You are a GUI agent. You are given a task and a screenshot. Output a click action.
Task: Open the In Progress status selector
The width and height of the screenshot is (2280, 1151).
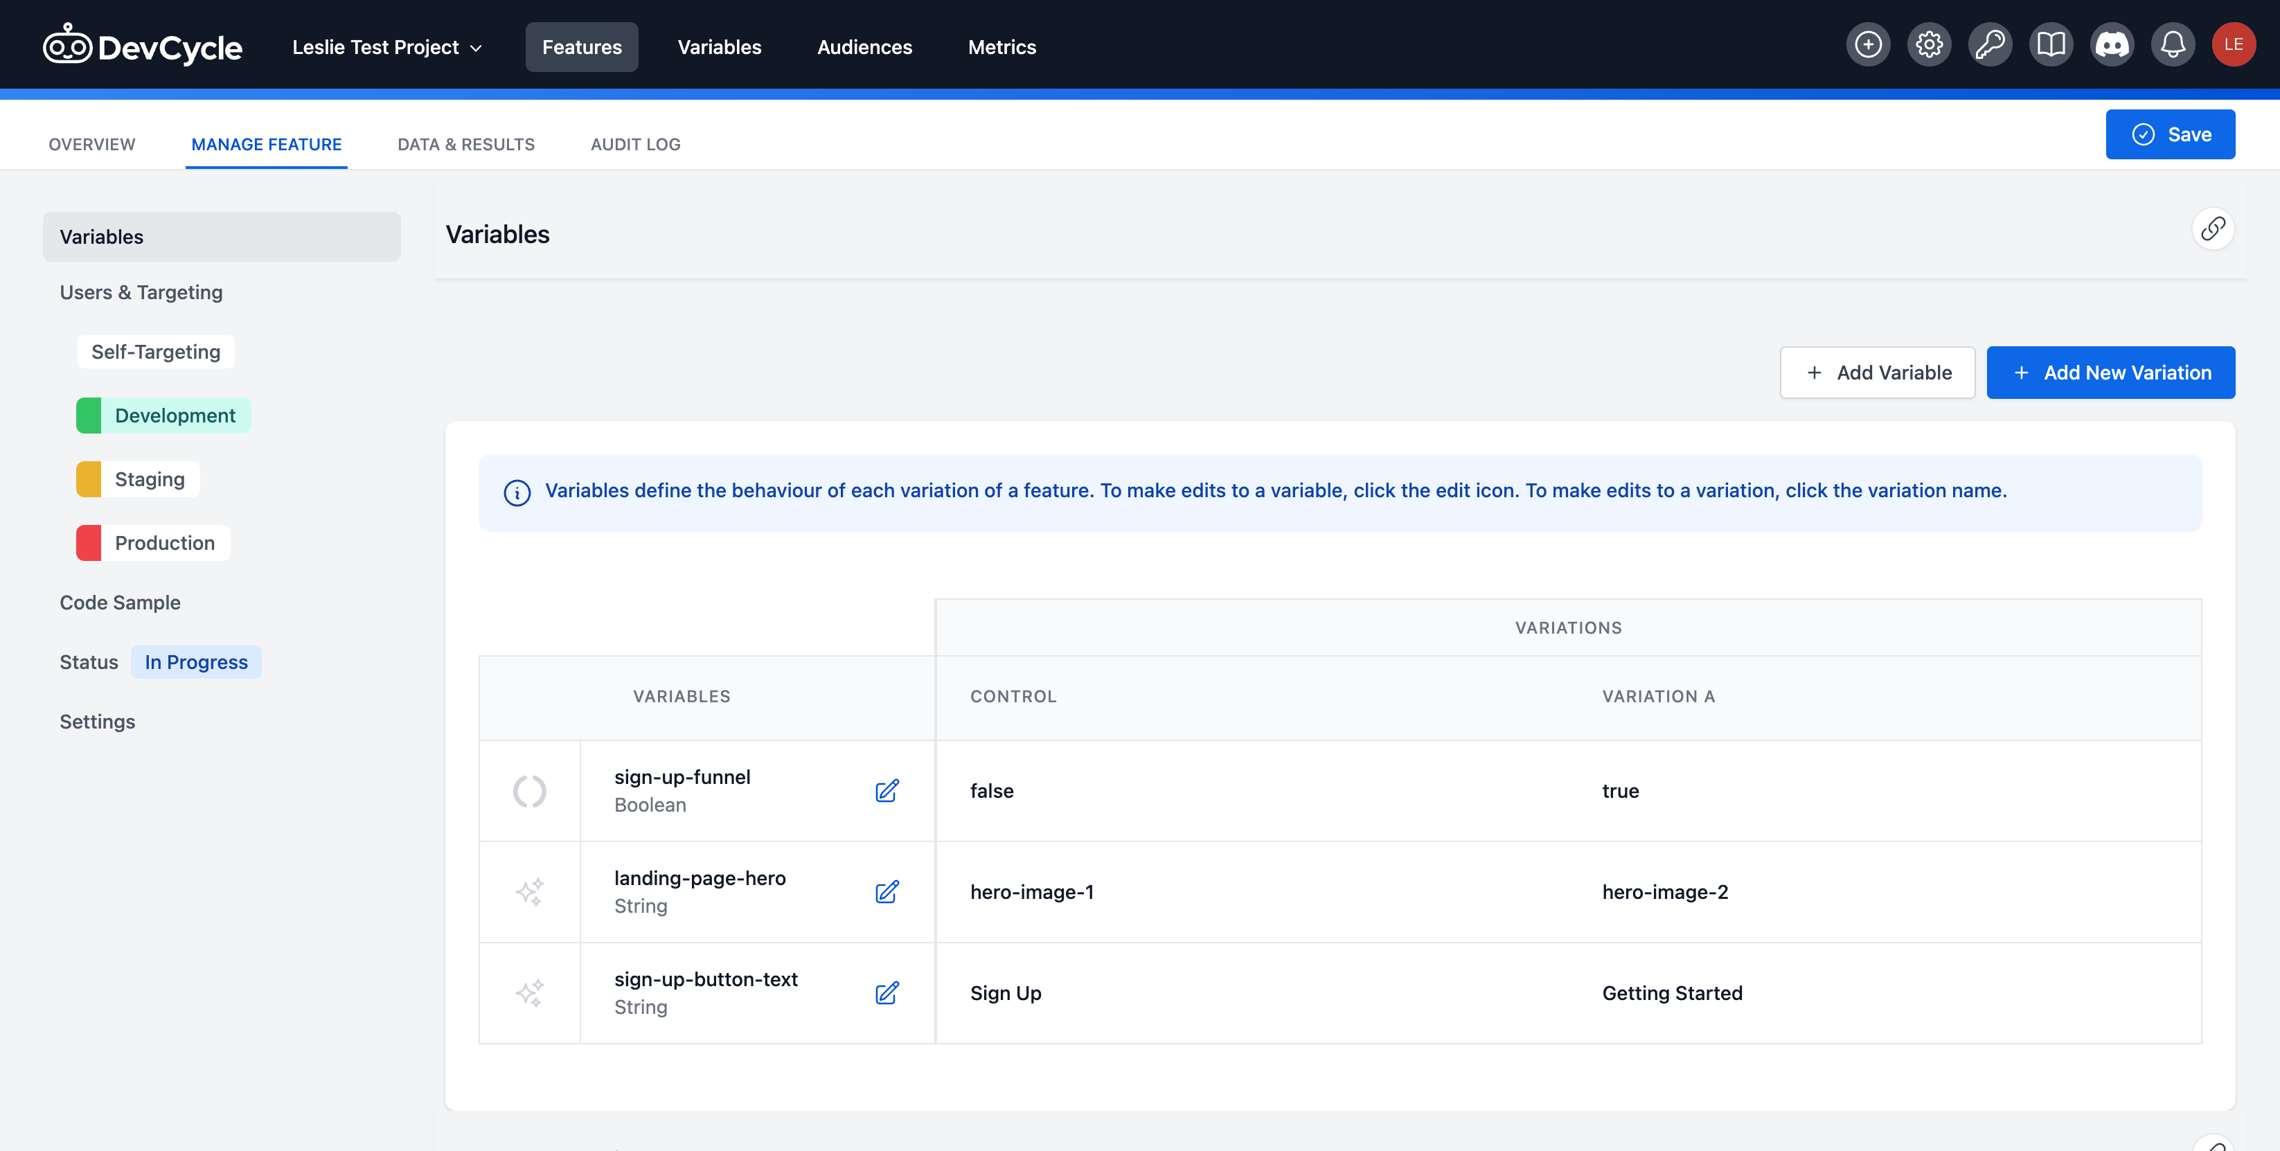pos(195,662)
